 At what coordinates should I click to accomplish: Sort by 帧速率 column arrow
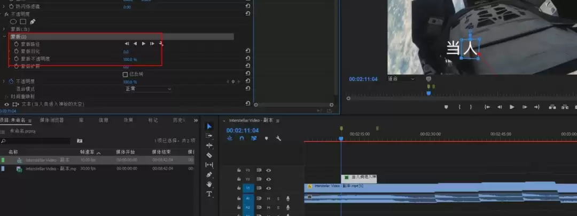pos(98,153)
